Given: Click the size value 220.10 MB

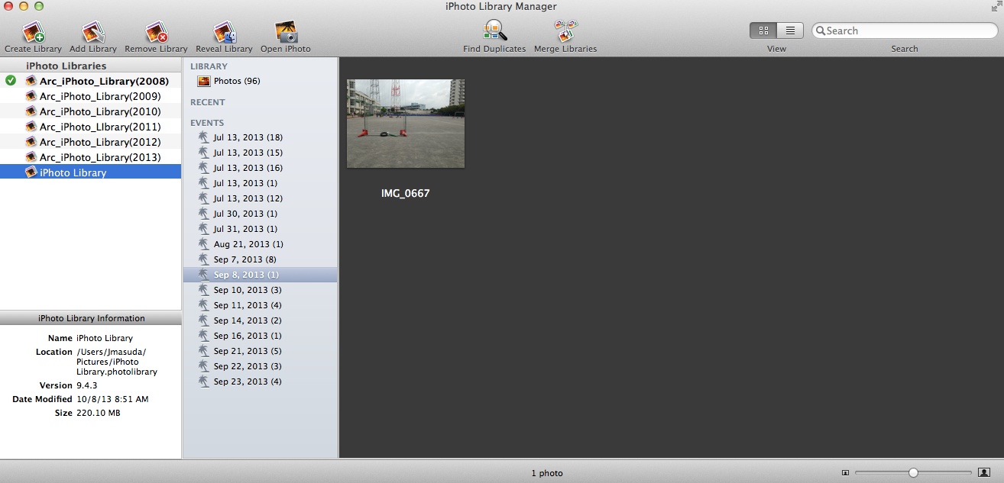Looking at the screenshot, I should point(99,413).
